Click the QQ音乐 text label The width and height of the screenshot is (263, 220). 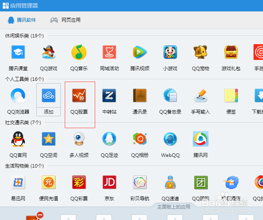79,68
